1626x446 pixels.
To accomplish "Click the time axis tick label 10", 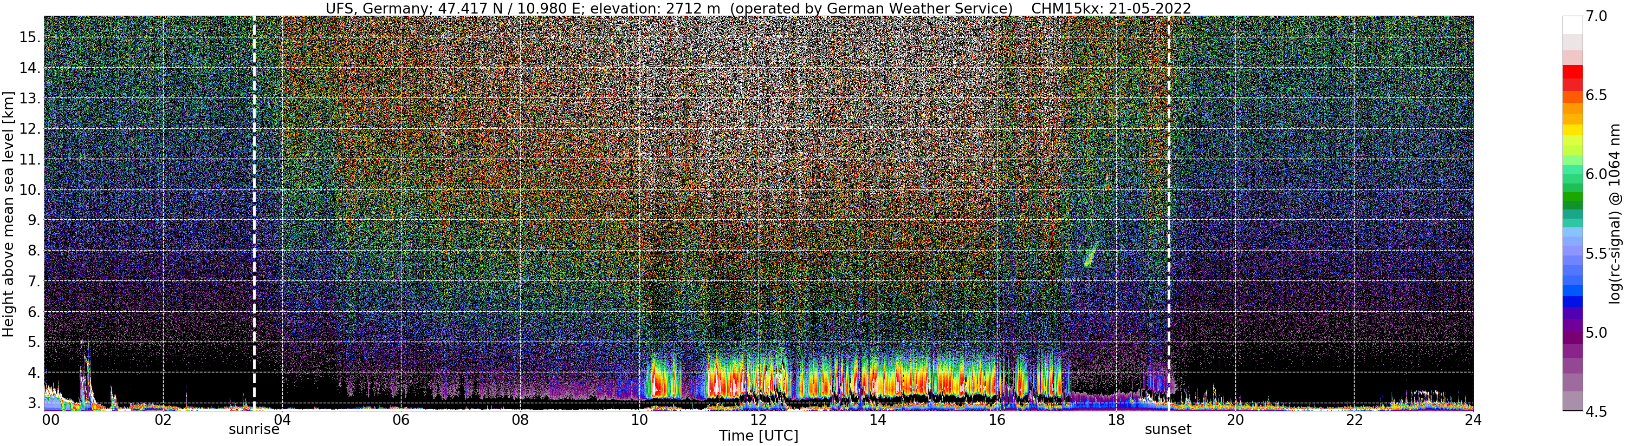I will (639, 420).
